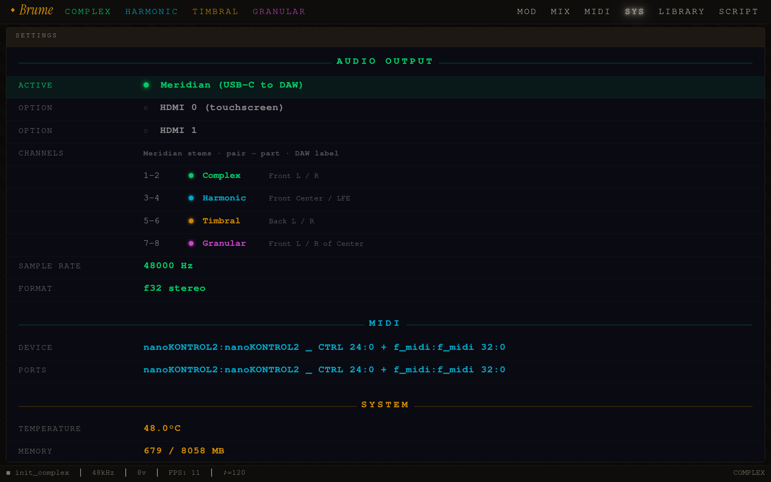Screen dimensions: 771x482
Task: Click the Complex channel color dot
Action: click(191, 175)
